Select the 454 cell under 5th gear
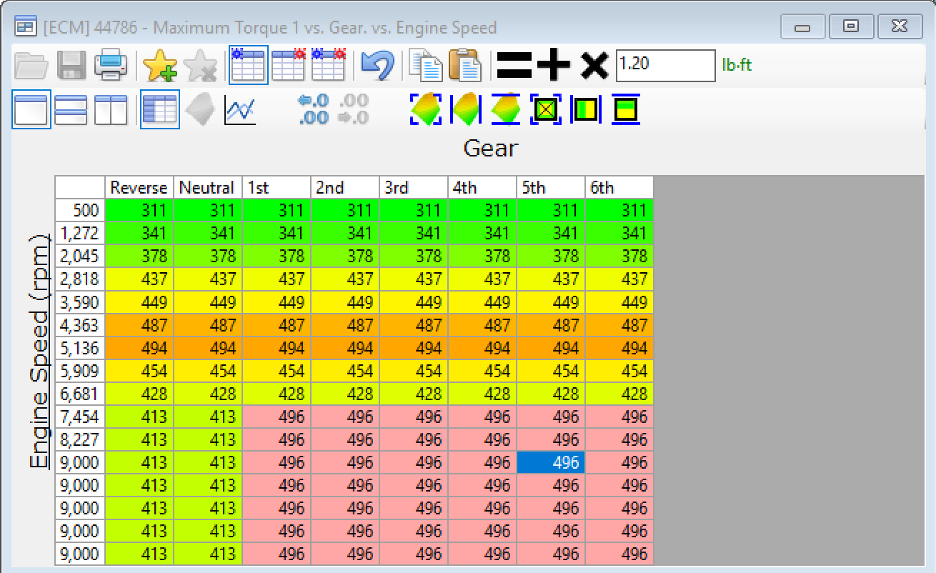Viewport: 936px width, 573px height. pyautogui.click(x=551, y=371)
